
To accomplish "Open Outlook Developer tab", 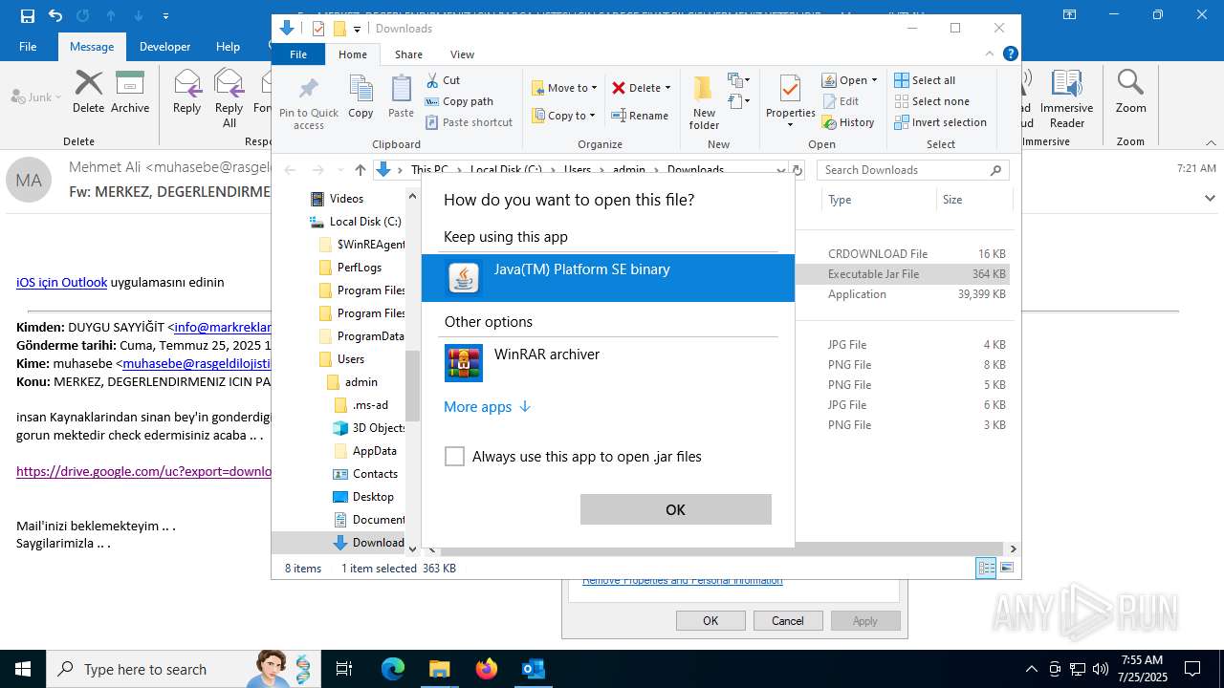I will tap(164, 46).
